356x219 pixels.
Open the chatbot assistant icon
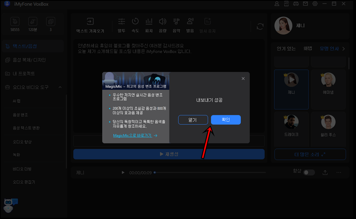[x=10, y=205]
